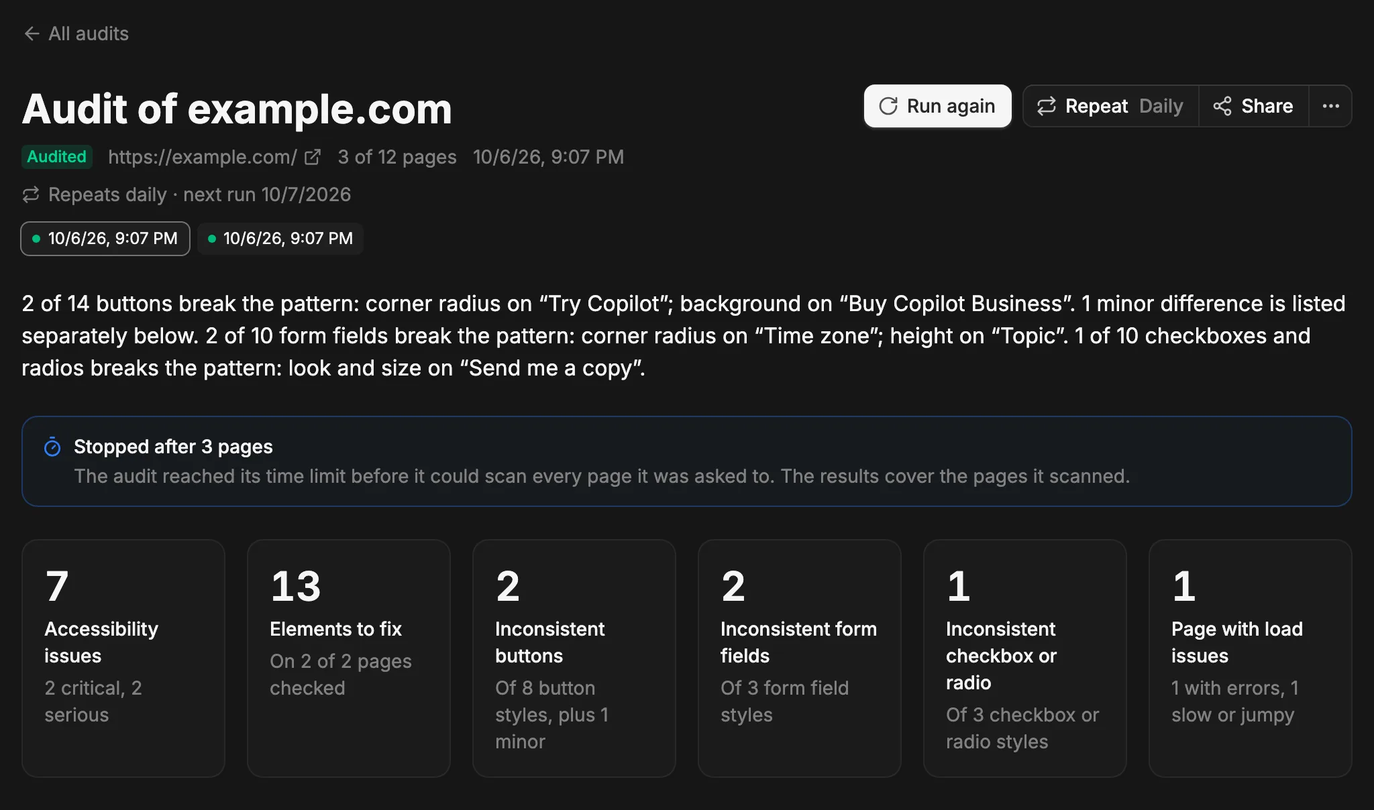1374x810 pixels.
Task: Open the https://example.com/ link
Action: (x=203, y=157)
